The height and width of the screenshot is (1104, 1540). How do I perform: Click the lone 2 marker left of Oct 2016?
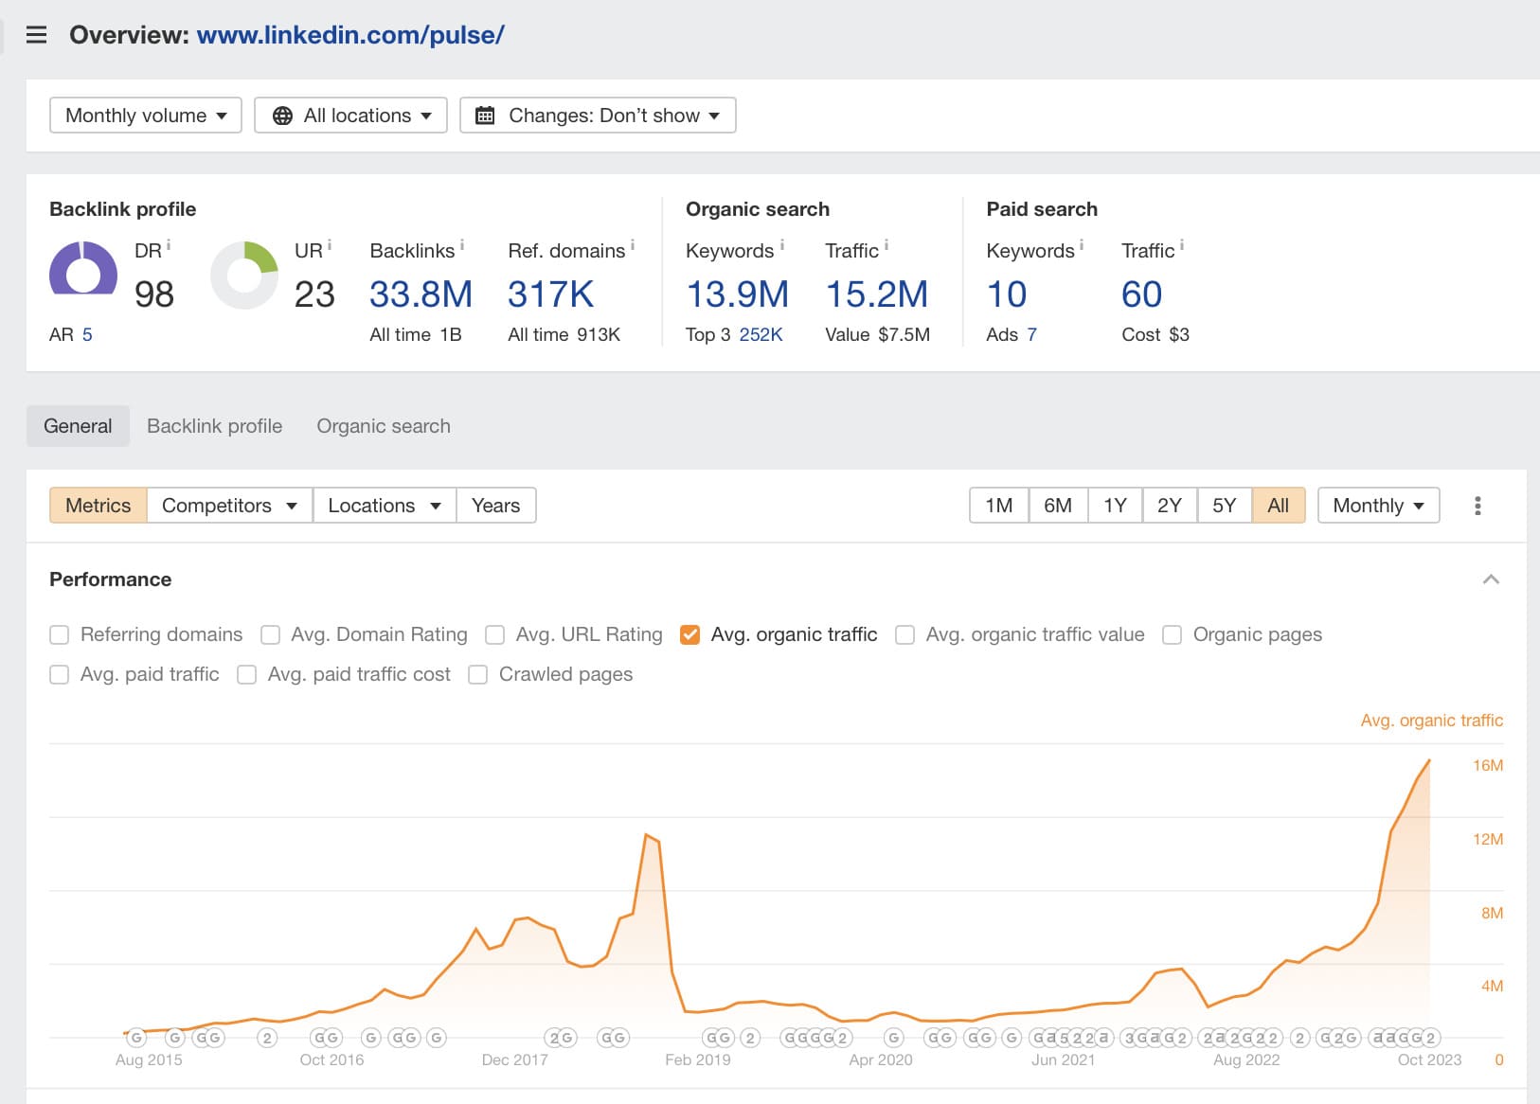267,1038
